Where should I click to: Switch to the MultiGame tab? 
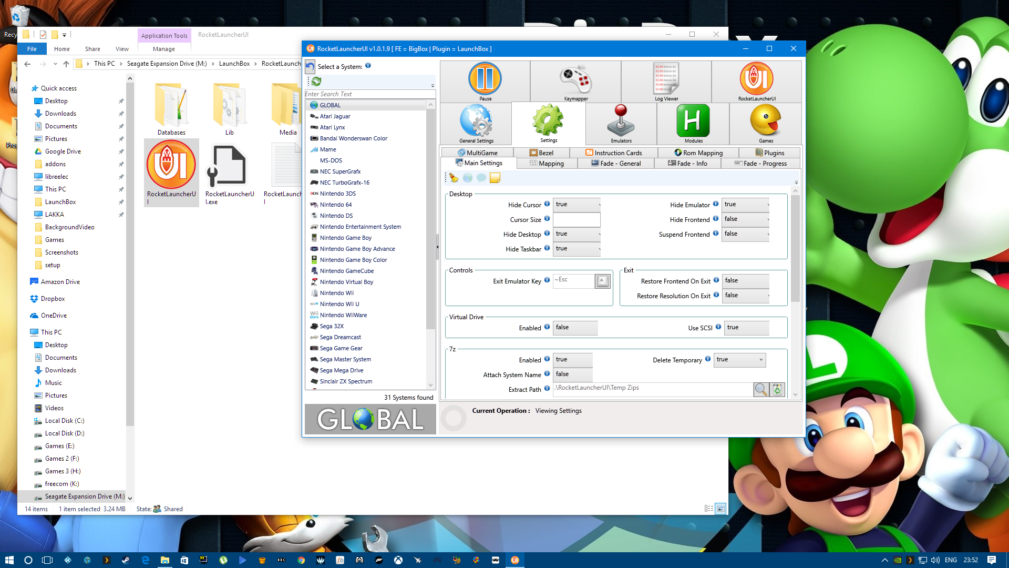click(477, 153)
